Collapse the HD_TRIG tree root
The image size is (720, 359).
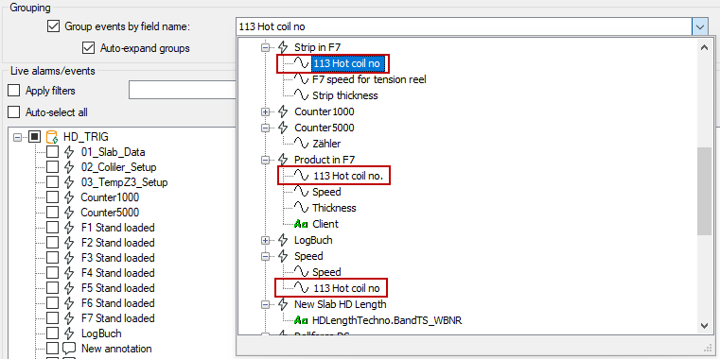click(x=17, y=137)
